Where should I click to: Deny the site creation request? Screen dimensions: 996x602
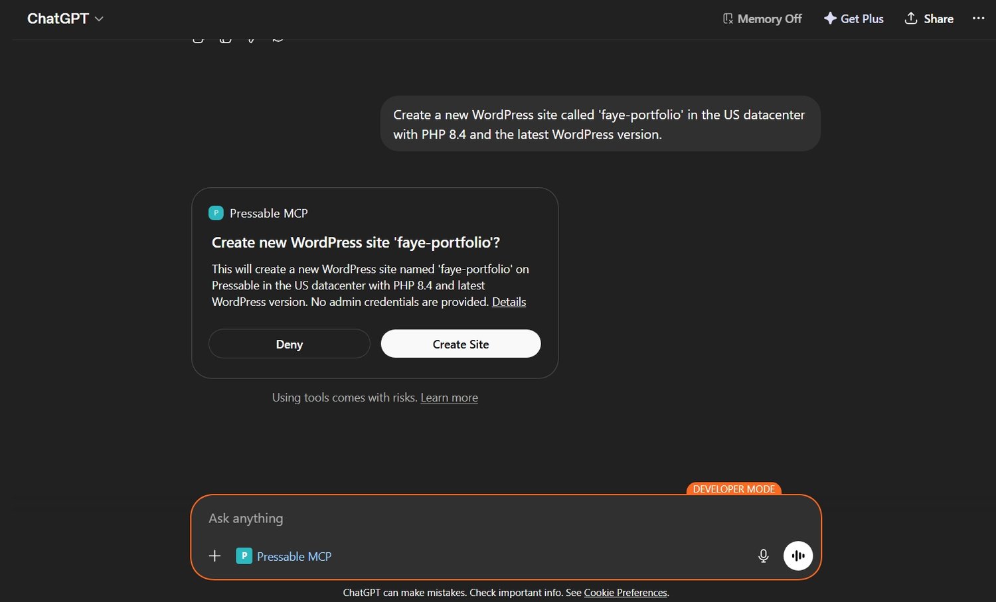(289, 344)
